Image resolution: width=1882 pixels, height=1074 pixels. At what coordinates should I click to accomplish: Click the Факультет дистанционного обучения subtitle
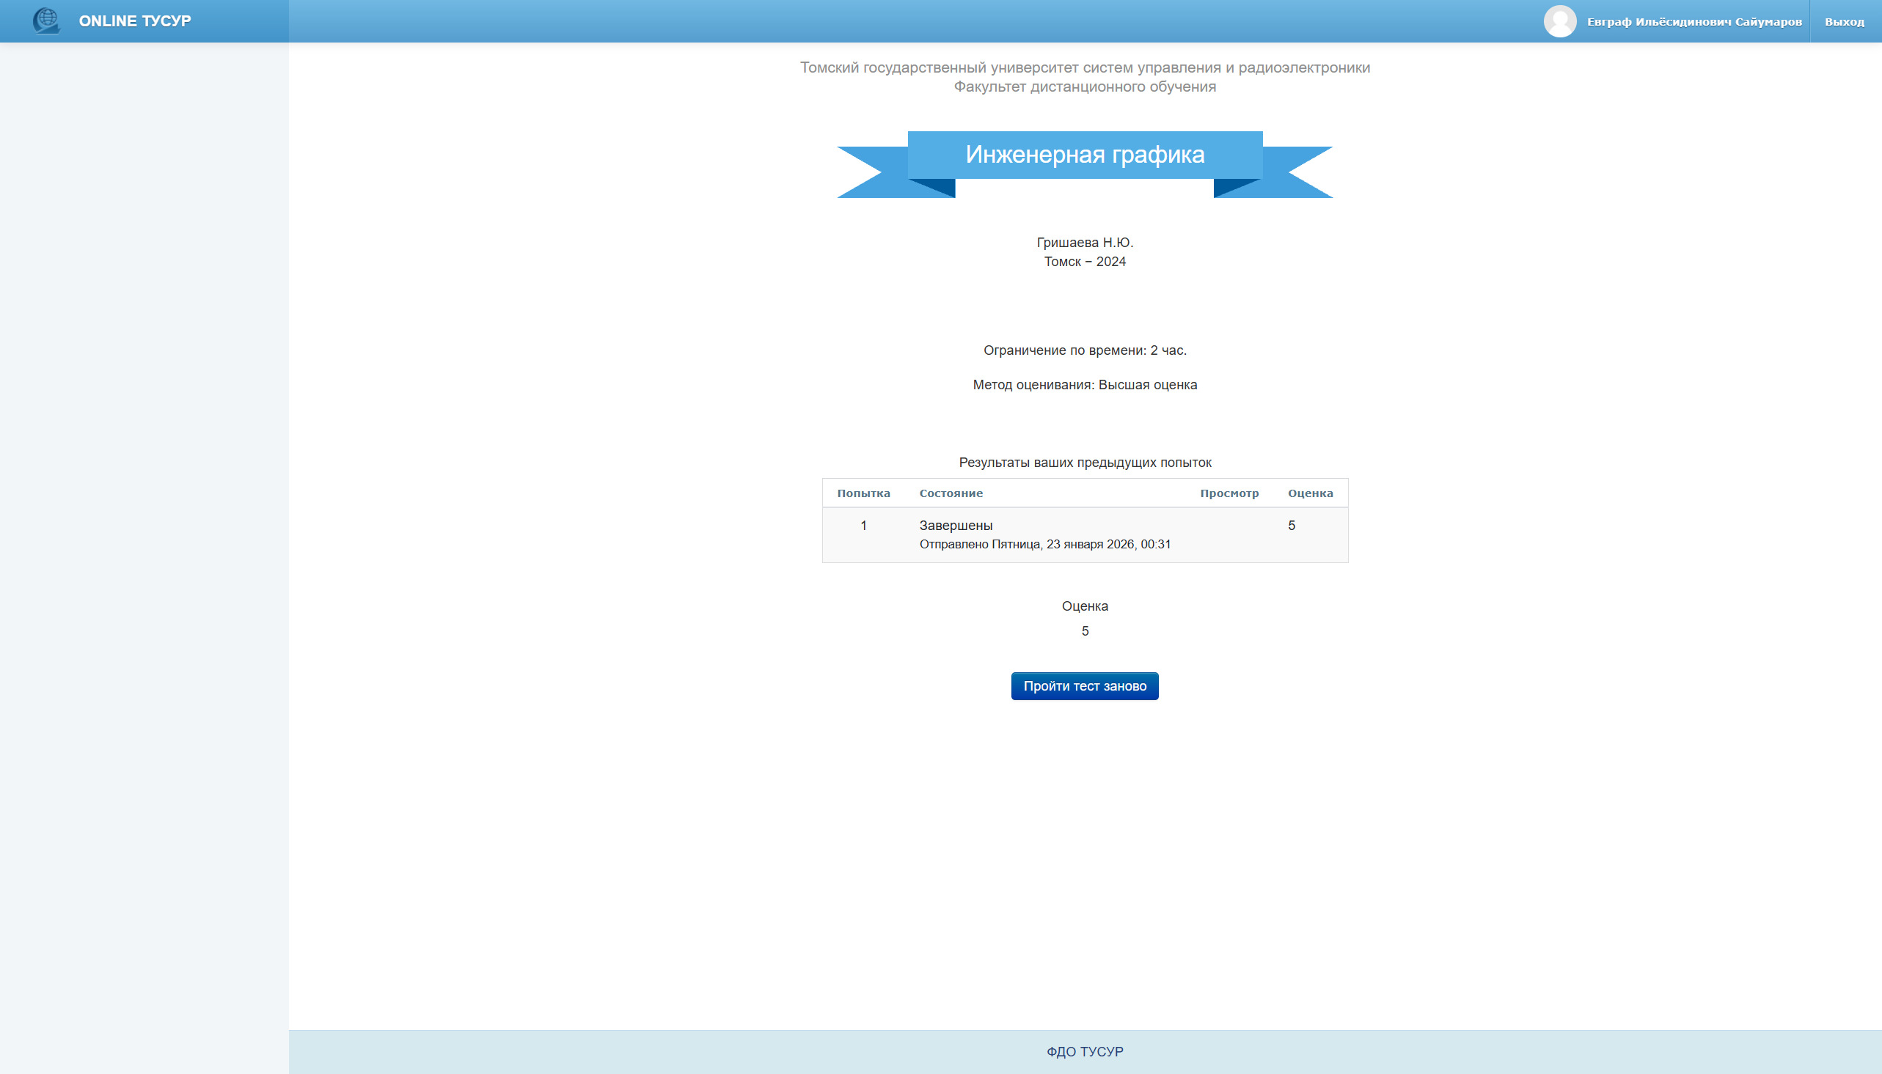pyautogui.click(x=1085, y=87)
